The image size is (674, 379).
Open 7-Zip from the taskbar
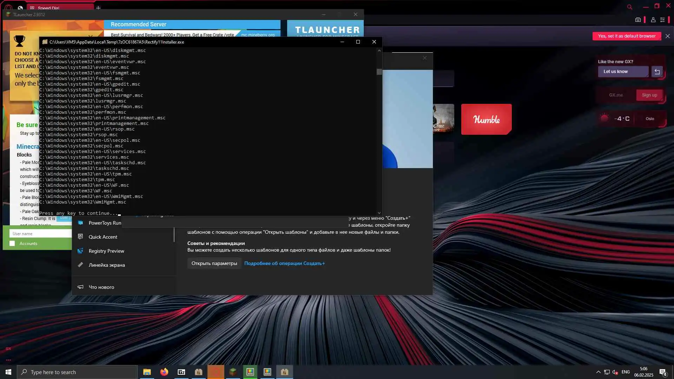tap(181, 372)
